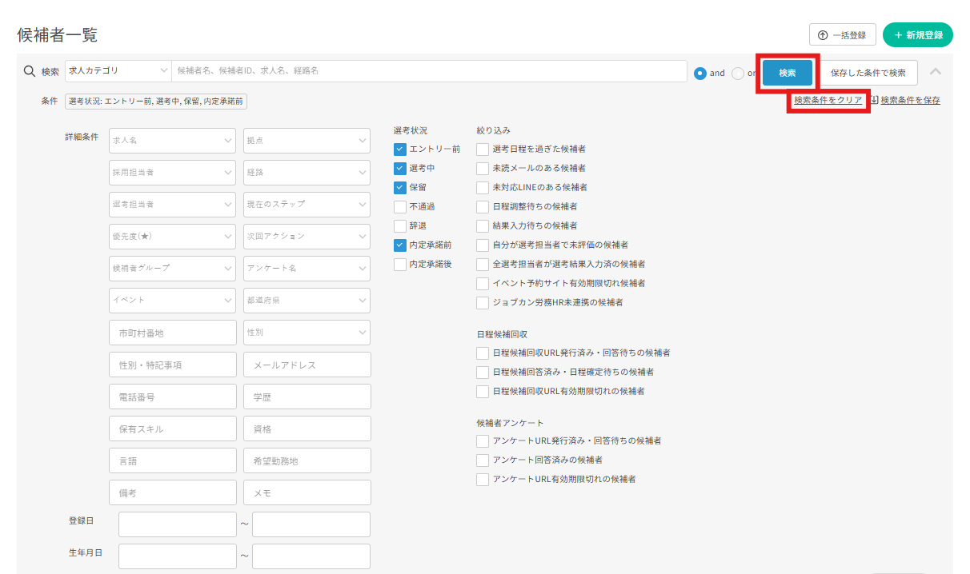Collapse the search panel with chevron arrow
Screen dimensions: 970x574
(x=935, y=72)
